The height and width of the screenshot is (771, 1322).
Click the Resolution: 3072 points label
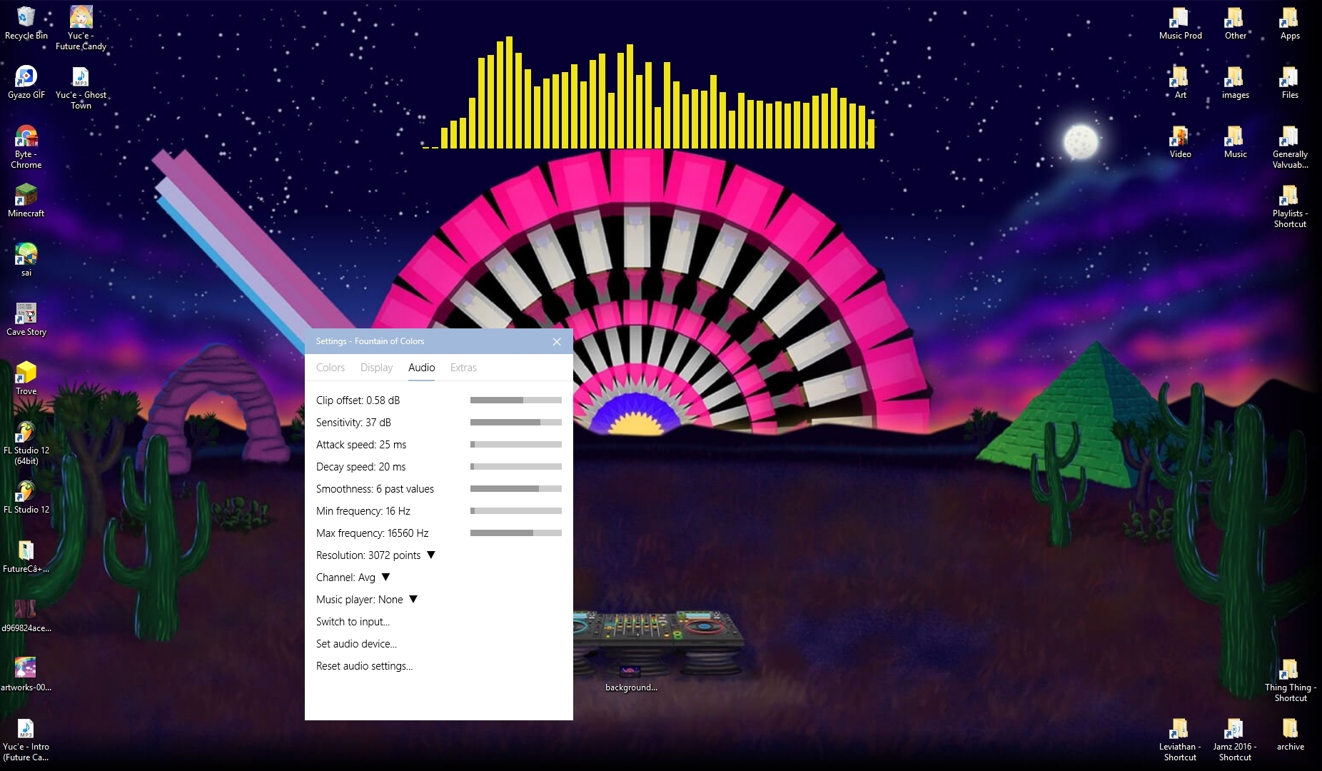click(368, 555)
